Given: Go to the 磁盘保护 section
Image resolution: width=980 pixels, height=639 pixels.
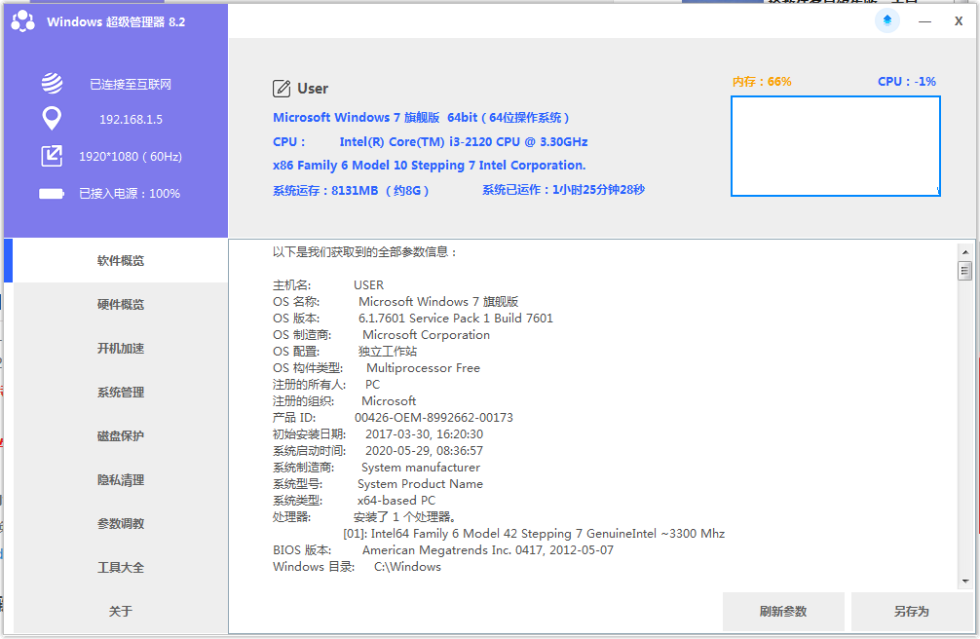Looking at the screenshot, I should pos(121,435).
